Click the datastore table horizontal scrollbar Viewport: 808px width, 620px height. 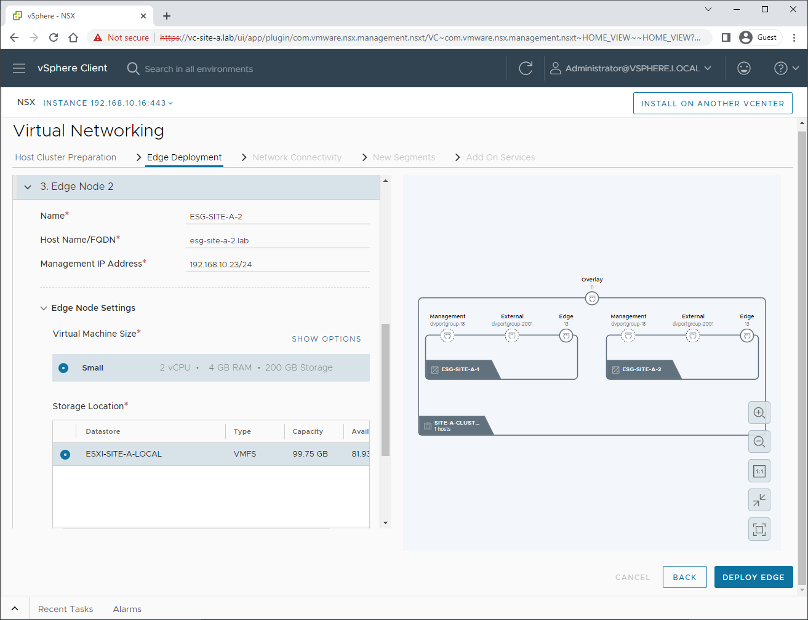(196, 527)
